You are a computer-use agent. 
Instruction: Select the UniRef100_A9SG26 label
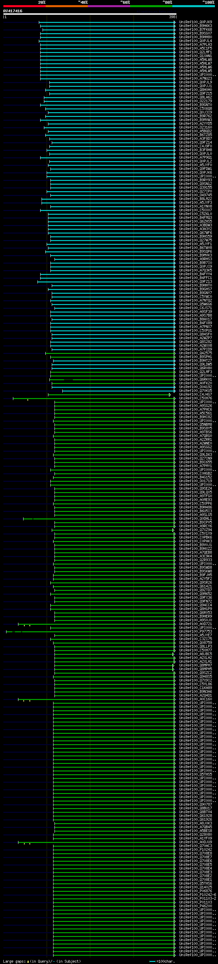tap(196, 406)
